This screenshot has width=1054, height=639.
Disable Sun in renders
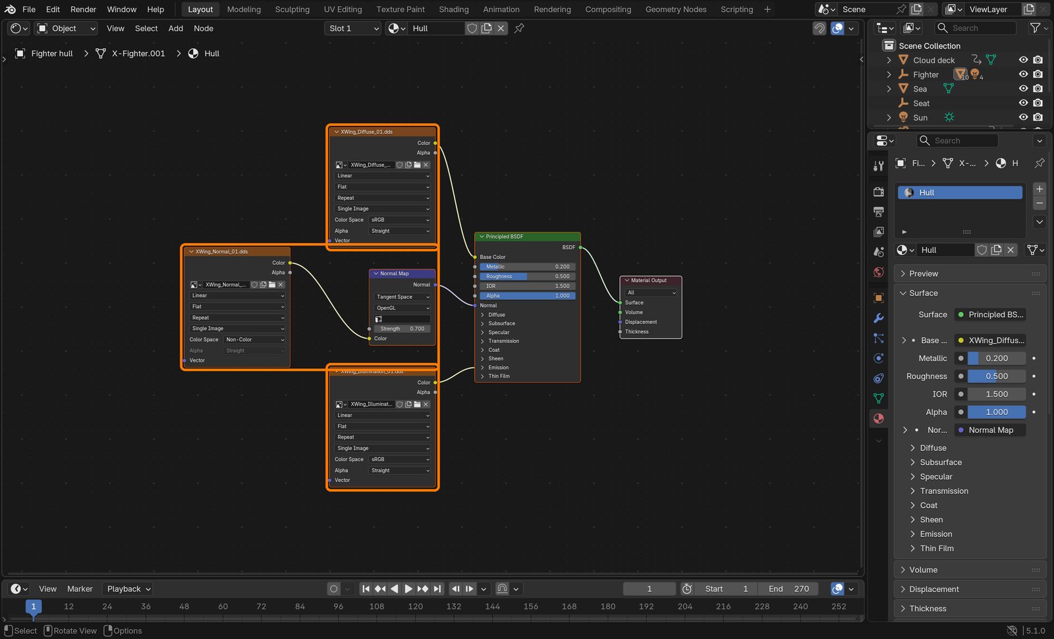click(1038, 117)
